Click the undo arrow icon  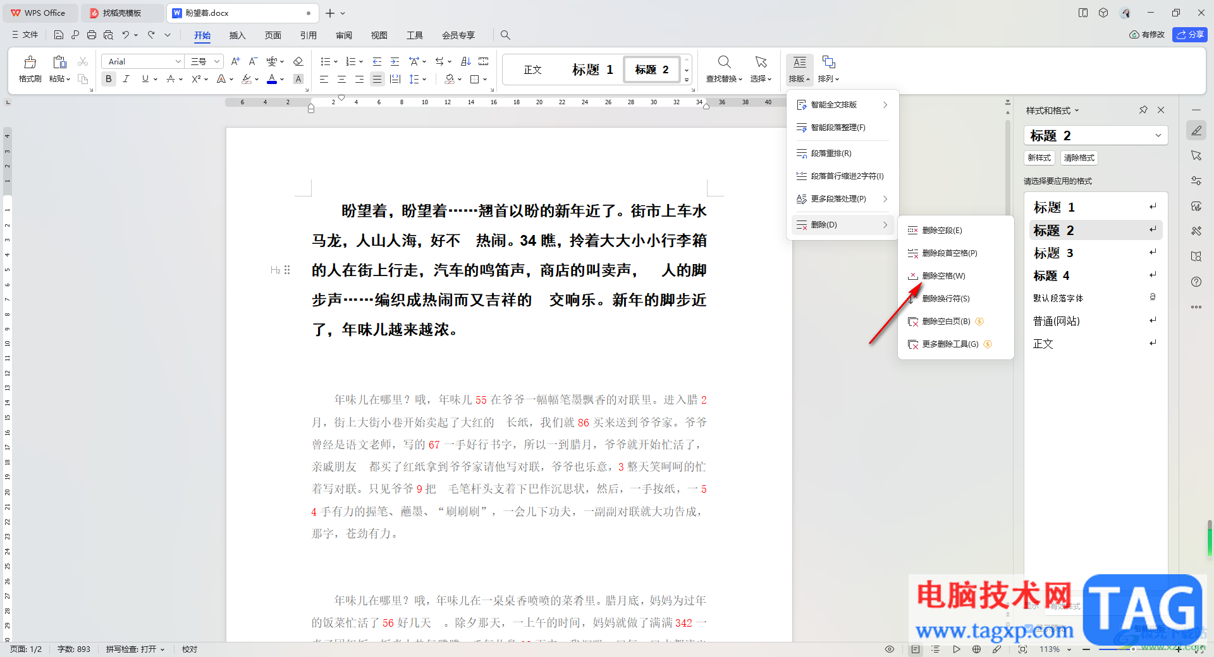pyautogui.click(x=126, y=35)
